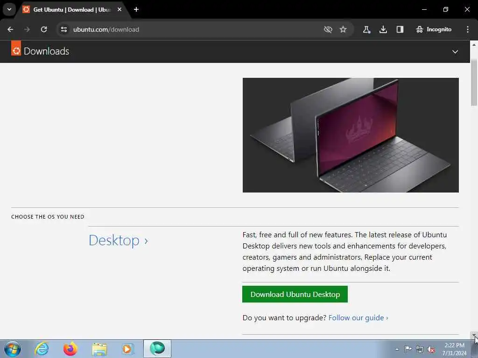This screenshot has width=478, height=358.
Task: Open site information icon in address bar
Action: click(63, 29)
